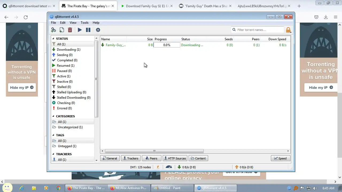Open the Help menu
This screenshot has width=342, height=192.
click(96, 23)
